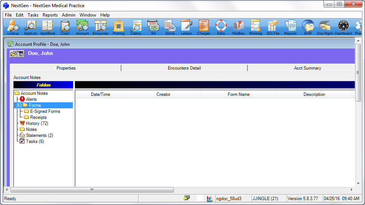Click the 04/25/16 09:40 AM status text
The height and width of the screenshot is (205, 365).
[x=342, y=199]
